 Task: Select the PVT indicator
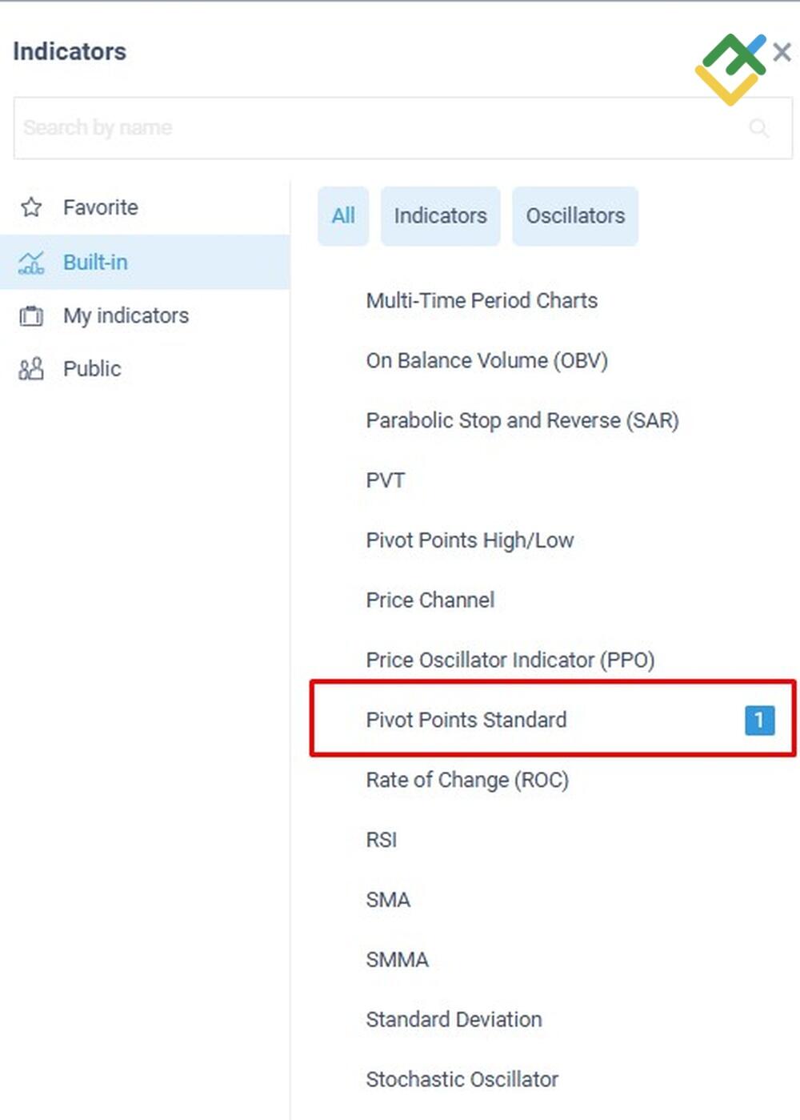pyautogui.click(x=386, y=480)
